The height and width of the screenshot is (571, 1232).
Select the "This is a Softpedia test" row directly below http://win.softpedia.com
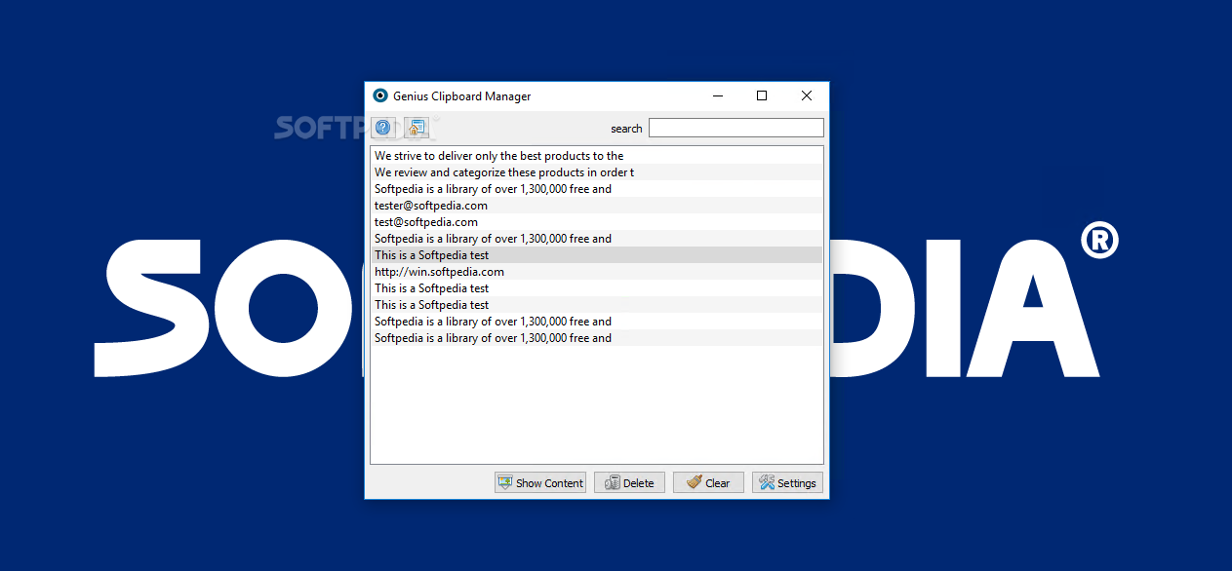point(597,288)
